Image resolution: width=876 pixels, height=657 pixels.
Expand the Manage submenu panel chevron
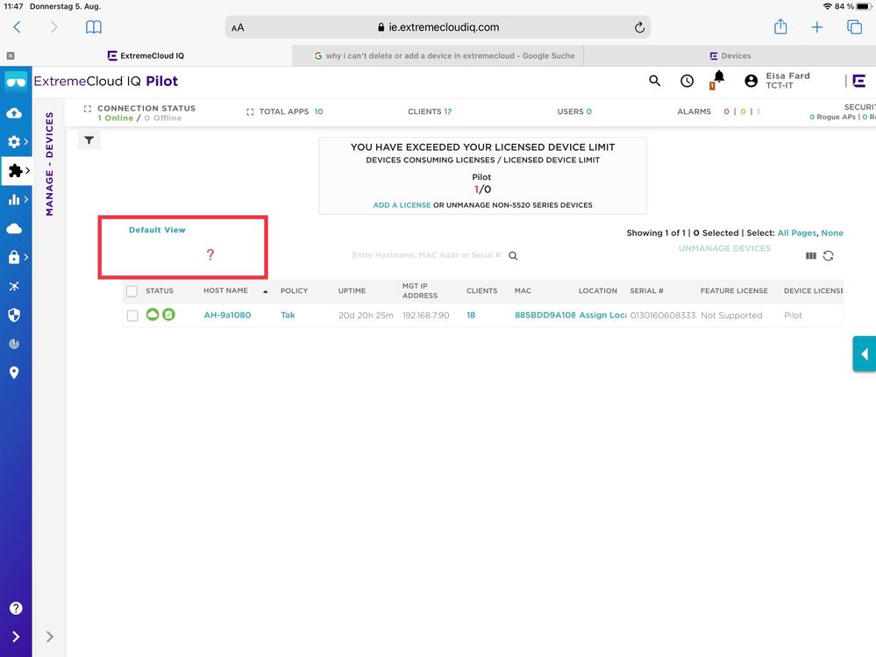tap(50, 636)
